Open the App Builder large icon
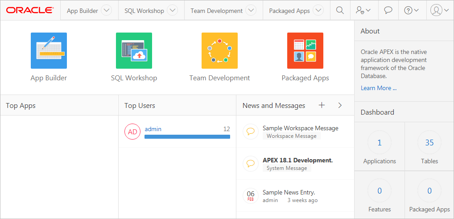This screenshot has height=219, width=454. 49,50
